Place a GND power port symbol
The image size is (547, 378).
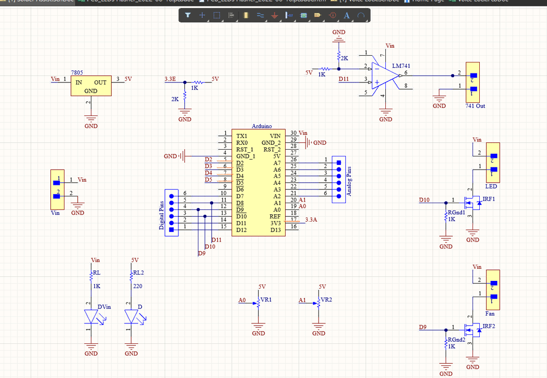275,16
